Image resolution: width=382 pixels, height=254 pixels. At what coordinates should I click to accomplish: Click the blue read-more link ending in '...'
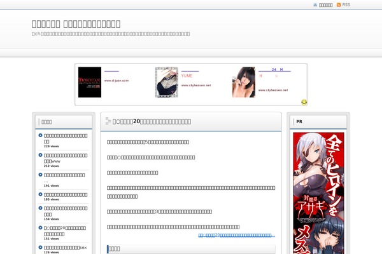237,236
